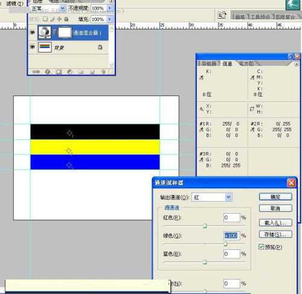Click the lock position icon in Layers panel

59,19
